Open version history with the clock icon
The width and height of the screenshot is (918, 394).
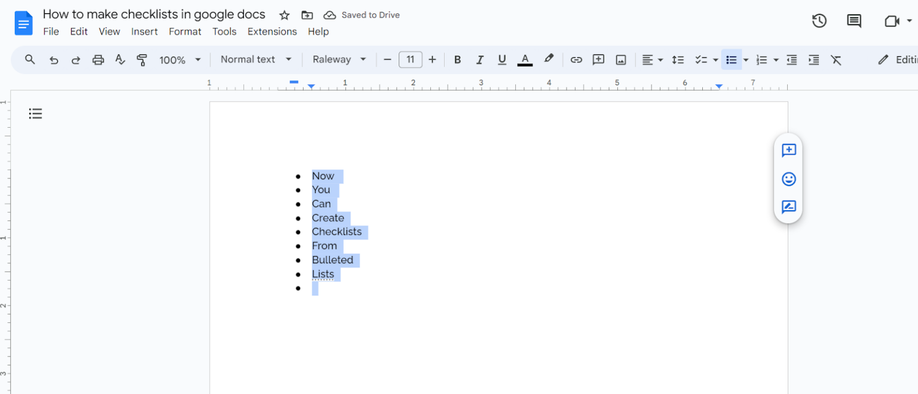(819, 20)
